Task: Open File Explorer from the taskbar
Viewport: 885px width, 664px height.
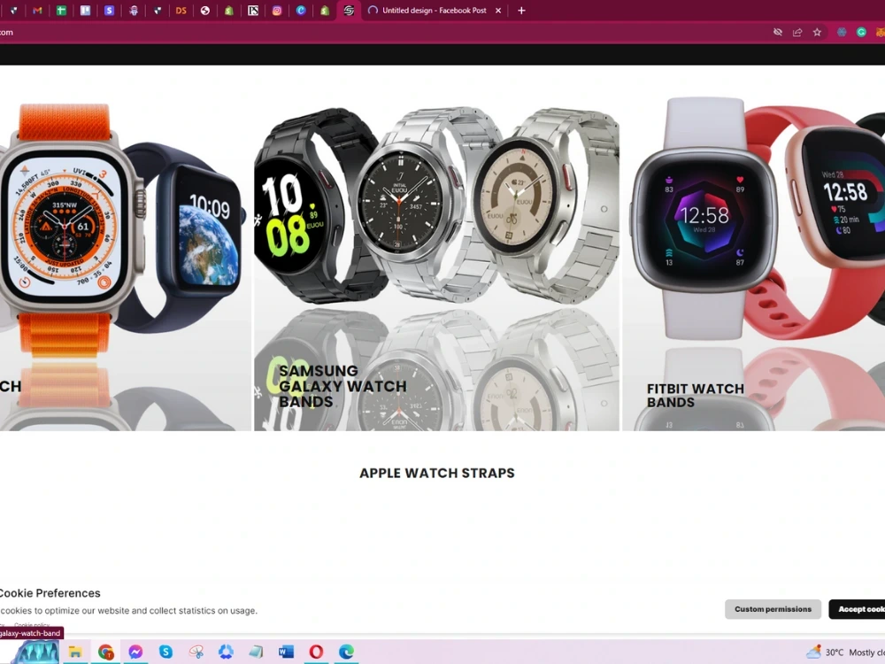Action: 75,652
